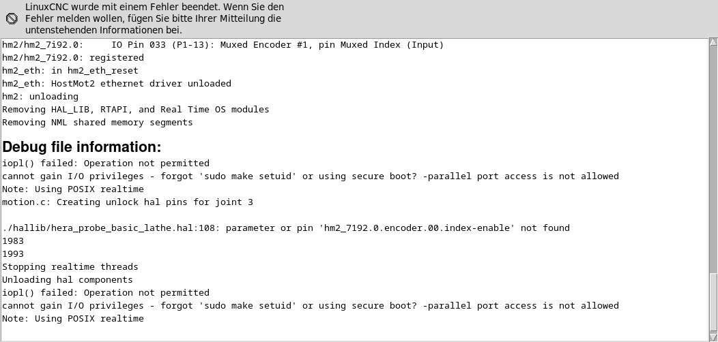Click the 'Stopping realtime threads' line
718x342 pixels.
(x=70, y=267)
